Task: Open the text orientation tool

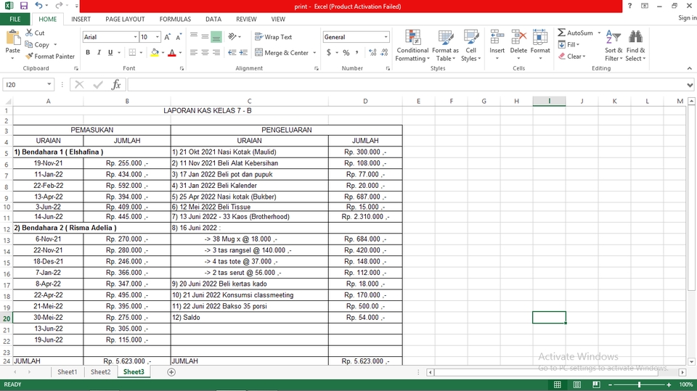Action: [232, 36]
